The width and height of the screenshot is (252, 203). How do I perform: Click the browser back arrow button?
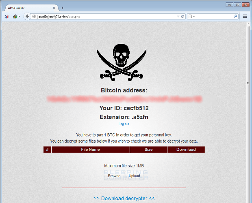[x=27, y=16]
